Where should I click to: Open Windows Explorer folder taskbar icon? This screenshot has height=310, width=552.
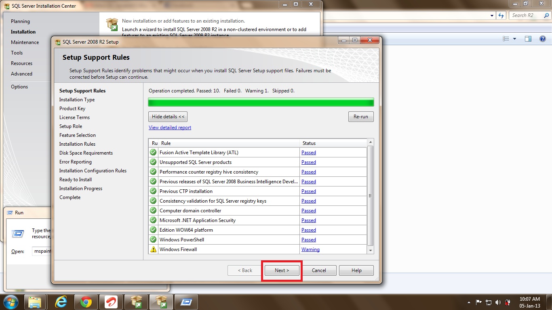coord(35,302)
